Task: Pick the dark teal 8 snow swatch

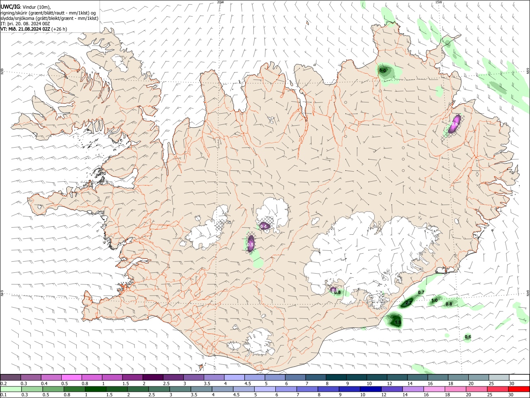Action: 336,377
